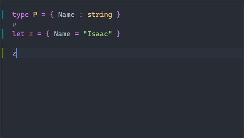Click the yellow P type name
The image size is (244, 138).
click(35, 15)
